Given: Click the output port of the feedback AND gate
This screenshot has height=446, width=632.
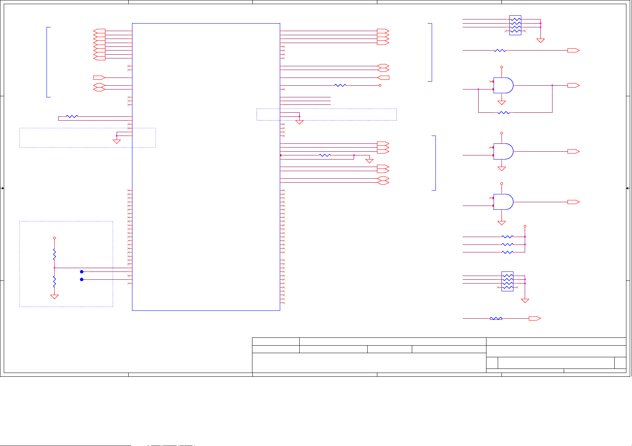Looking at the screenshot, I should tap(573, 85).
